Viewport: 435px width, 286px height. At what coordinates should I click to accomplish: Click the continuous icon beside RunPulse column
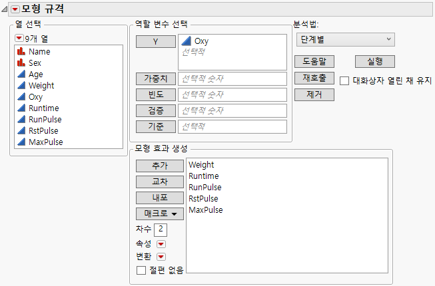click(21, 119)
